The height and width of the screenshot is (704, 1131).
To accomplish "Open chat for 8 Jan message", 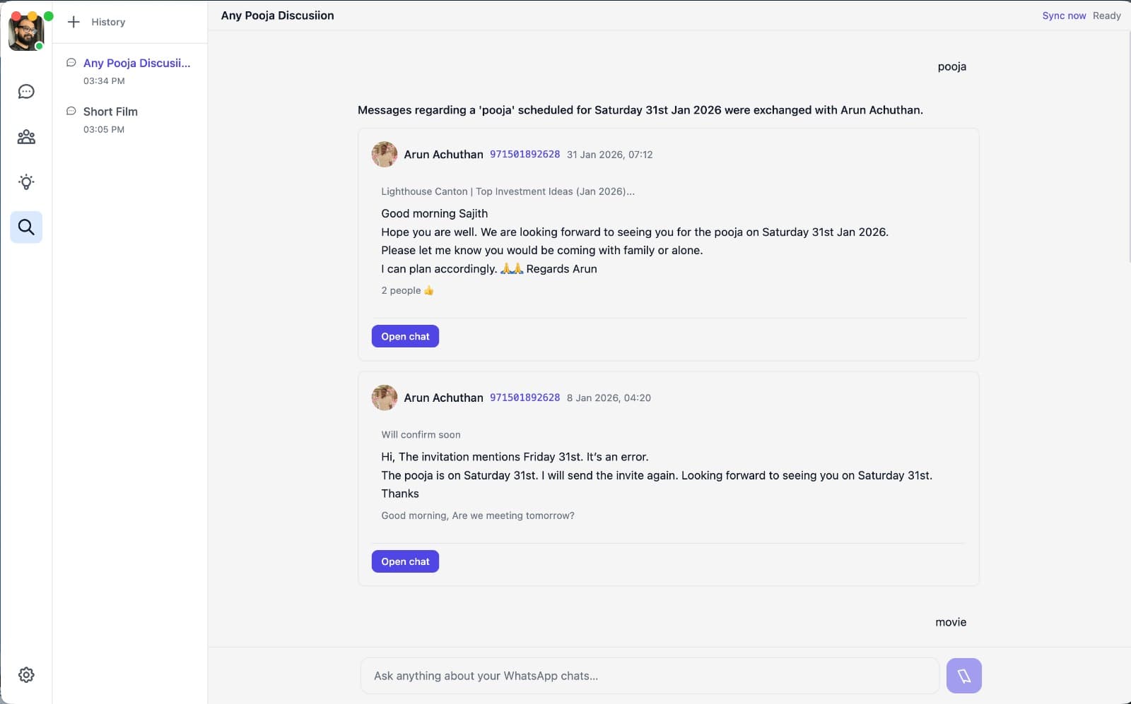I will click(x=405, y=561).
